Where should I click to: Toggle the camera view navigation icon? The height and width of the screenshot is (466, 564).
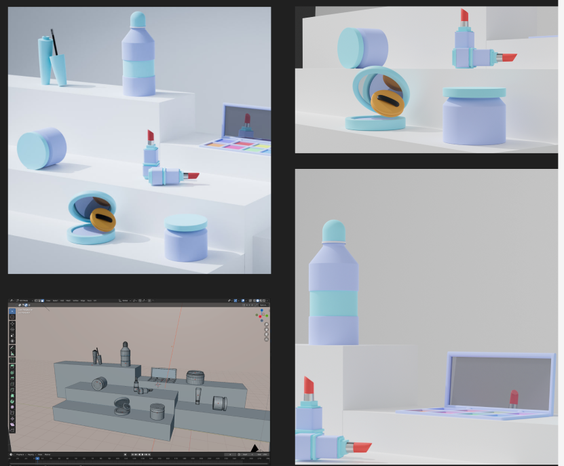point(267,334)
